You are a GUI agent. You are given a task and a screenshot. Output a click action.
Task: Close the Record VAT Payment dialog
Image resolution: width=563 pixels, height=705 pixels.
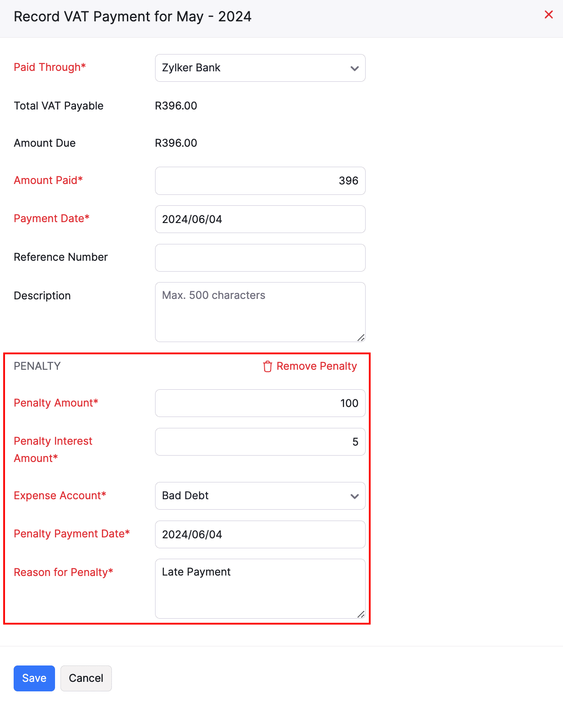(548, 15)
